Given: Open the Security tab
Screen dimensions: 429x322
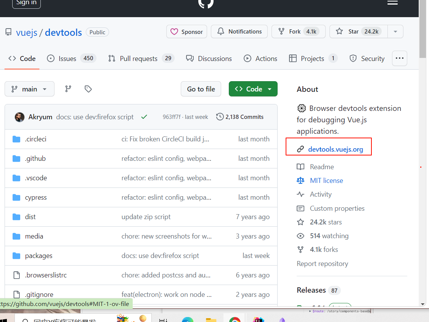Looking at the screenshot, I should [x=367, y=59].
